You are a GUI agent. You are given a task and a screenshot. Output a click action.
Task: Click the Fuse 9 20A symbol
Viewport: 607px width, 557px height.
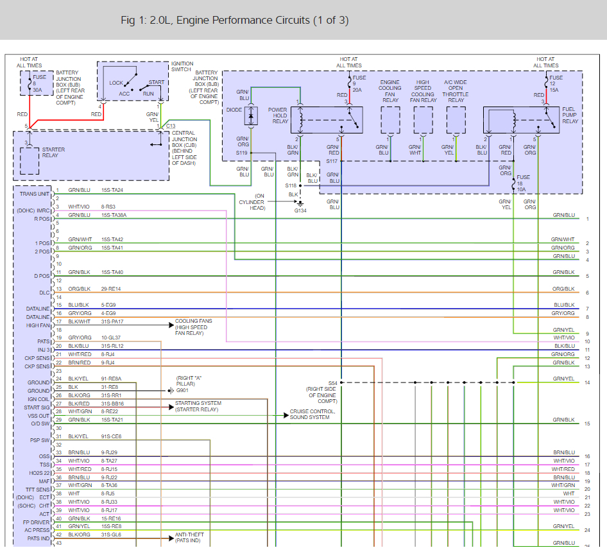click(350, 82)
